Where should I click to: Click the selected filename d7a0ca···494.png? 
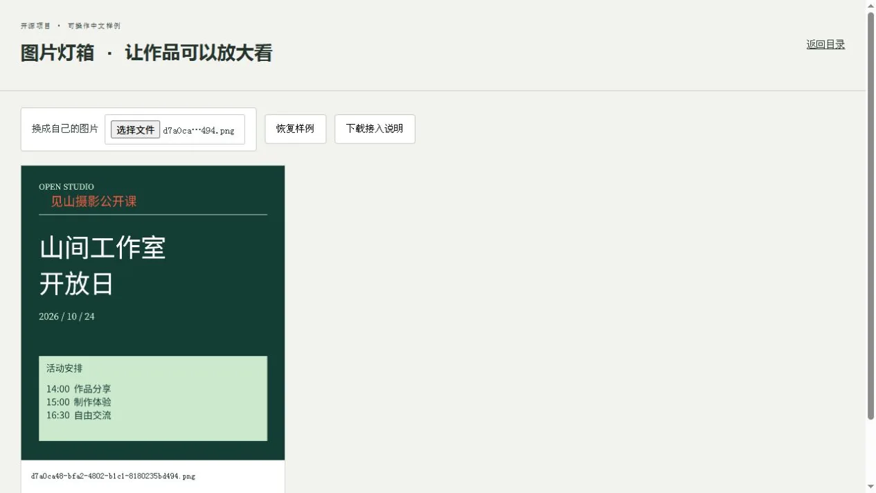point(199,130)
